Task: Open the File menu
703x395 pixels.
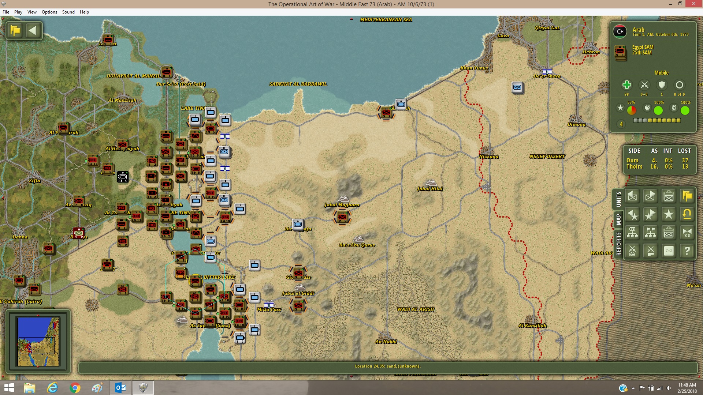Action: point(6,12)
